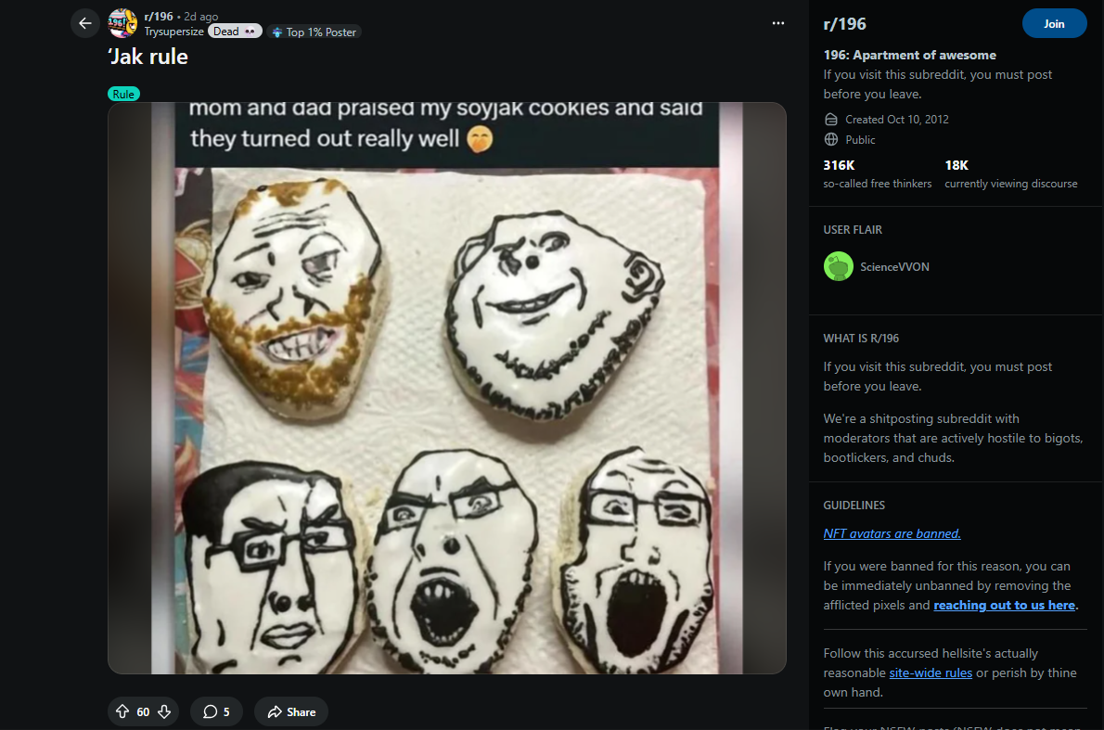Click the r/196 subreddit name in post header
The width and height of the screenshot is (1104, 730).
point(159,17)
